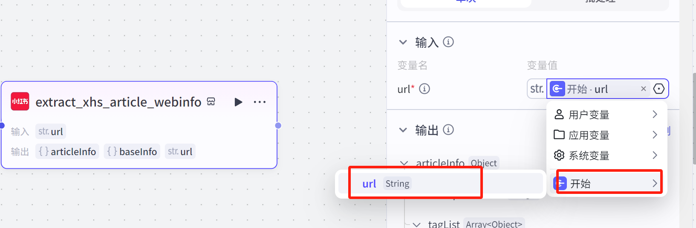Screen dimensions: 696x228
Task: Click the str. type selector prefix
Action: coord(537,89)
